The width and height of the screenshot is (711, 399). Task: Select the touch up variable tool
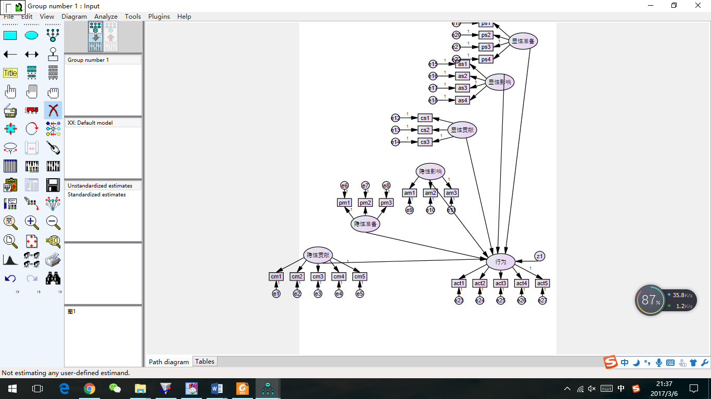click(53, 148)
